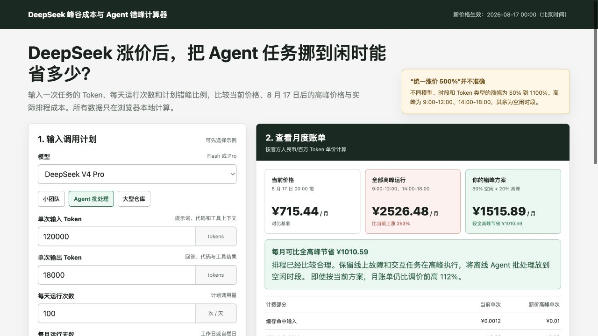Click the 单次输出 Token label
The image size is (598, 336).
pos(60,258)
